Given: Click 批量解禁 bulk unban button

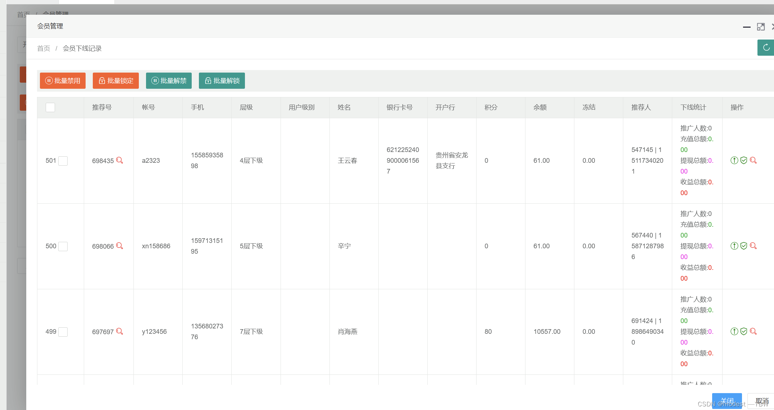Looking at the screenshot, I should pyautogui.click(x=169, y=80).
